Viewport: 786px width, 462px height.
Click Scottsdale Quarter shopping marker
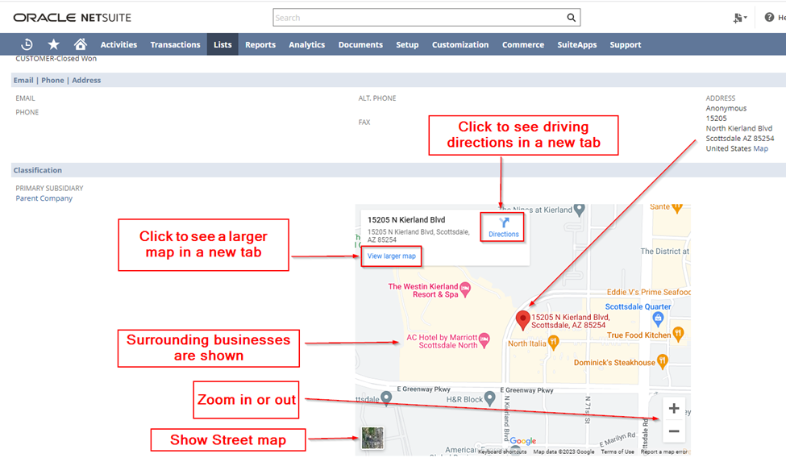coord(658,318)
